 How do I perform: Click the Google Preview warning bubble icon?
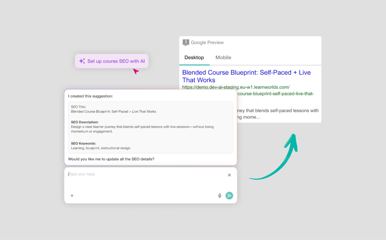[187, 42]
